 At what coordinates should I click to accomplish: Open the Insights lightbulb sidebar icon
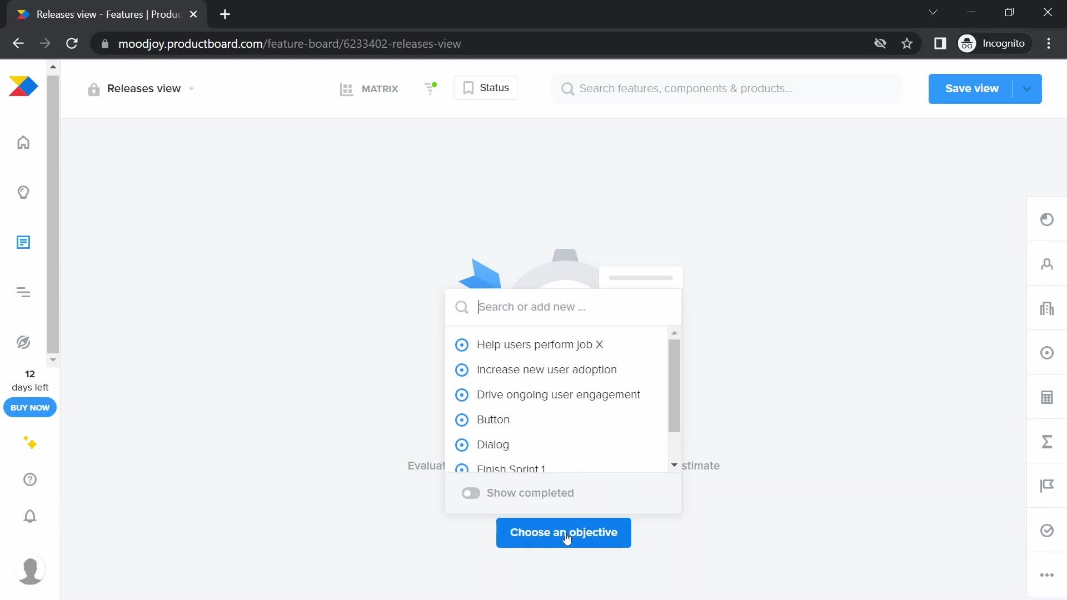(23, 193)
